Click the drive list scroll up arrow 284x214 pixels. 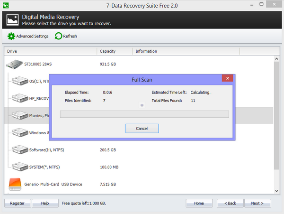(276, 59)
